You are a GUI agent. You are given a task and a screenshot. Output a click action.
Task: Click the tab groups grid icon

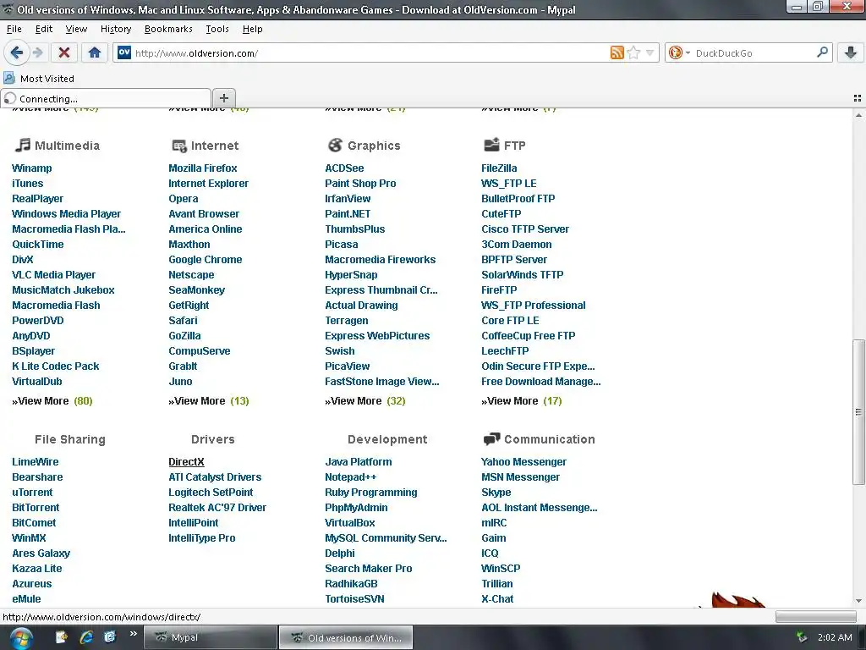tap(858, 98)
